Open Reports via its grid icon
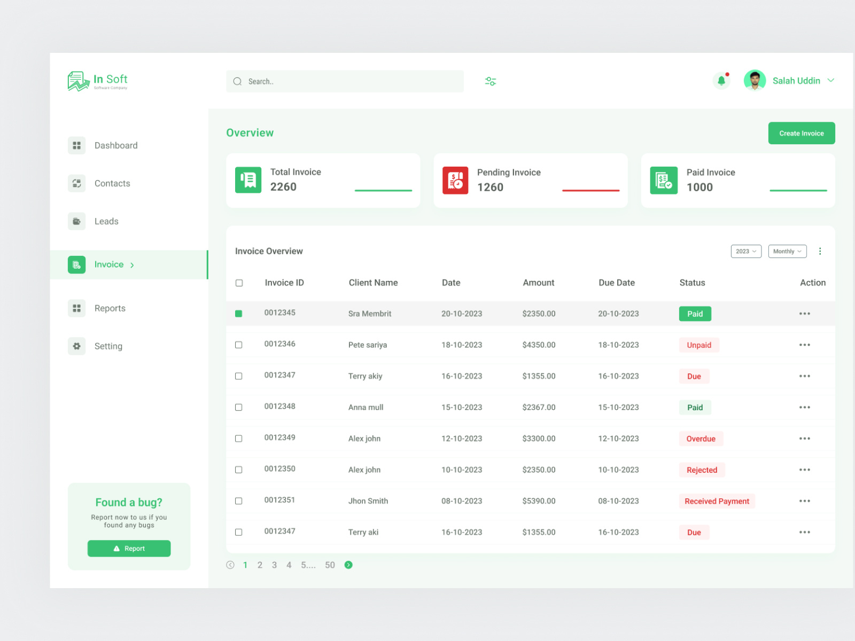This screenshot has width=855, height=641. point(76,308)
